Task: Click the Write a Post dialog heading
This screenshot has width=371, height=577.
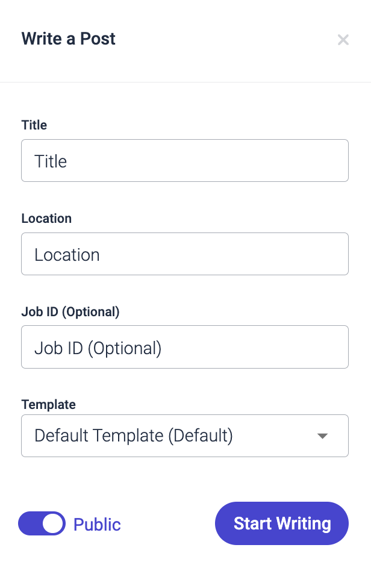Action: pyautogui.click(x=68, y=39)
